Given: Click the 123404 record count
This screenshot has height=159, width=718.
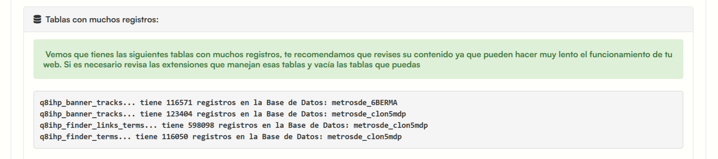Looking at the screenshot, I should coord(179,114).
